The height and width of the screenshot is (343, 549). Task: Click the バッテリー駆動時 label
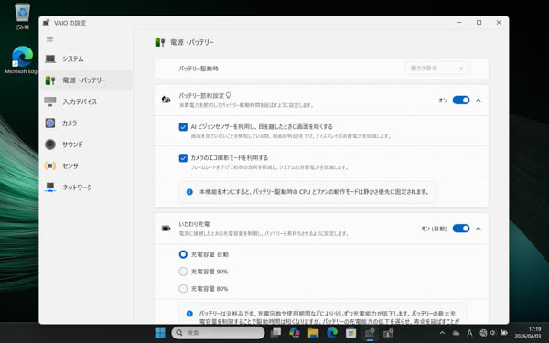[199, 69]
